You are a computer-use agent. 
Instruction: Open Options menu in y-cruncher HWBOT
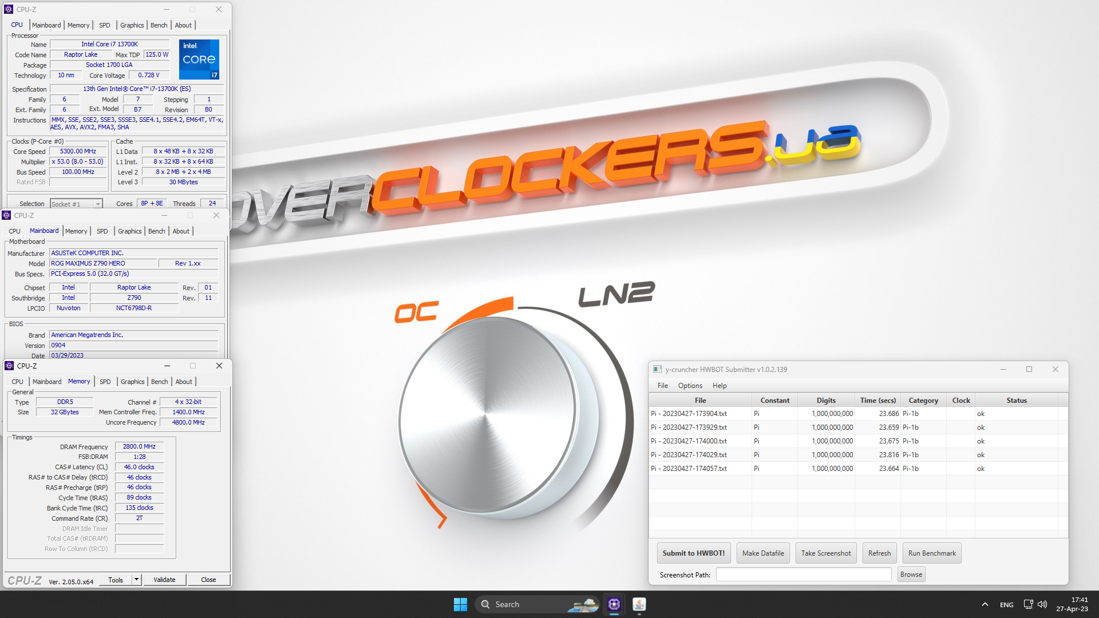689,385
